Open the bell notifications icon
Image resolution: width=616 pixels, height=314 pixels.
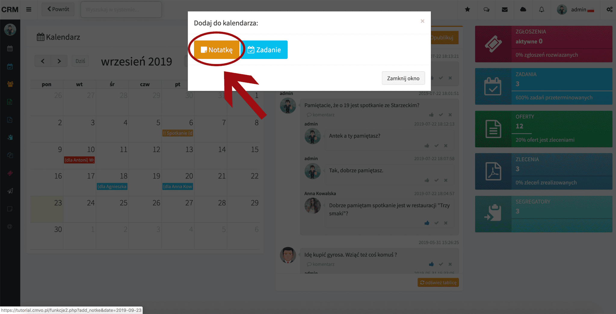[x=541, y=9]
